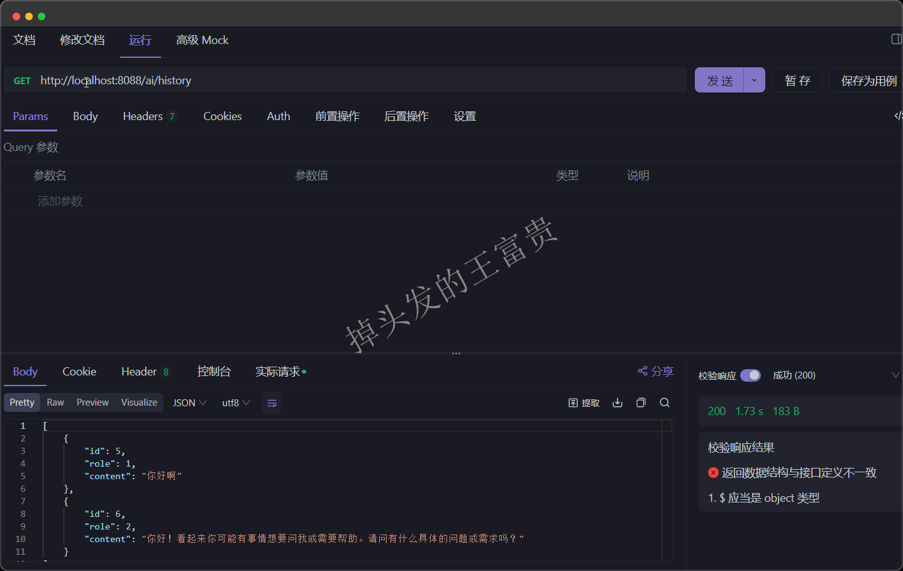This screenshot has width=903, height=571.
Task: Click the 类型 column header
Action: click(567, 175)
